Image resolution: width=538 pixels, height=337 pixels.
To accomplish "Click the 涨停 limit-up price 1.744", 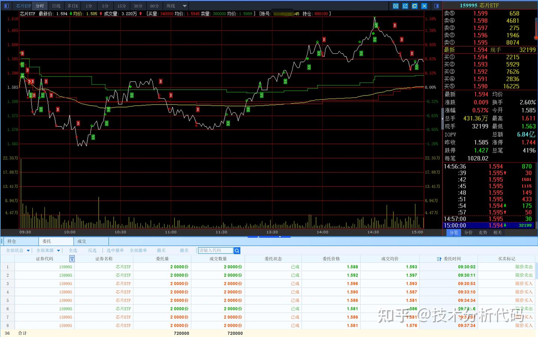I will [x=528, y=142].
